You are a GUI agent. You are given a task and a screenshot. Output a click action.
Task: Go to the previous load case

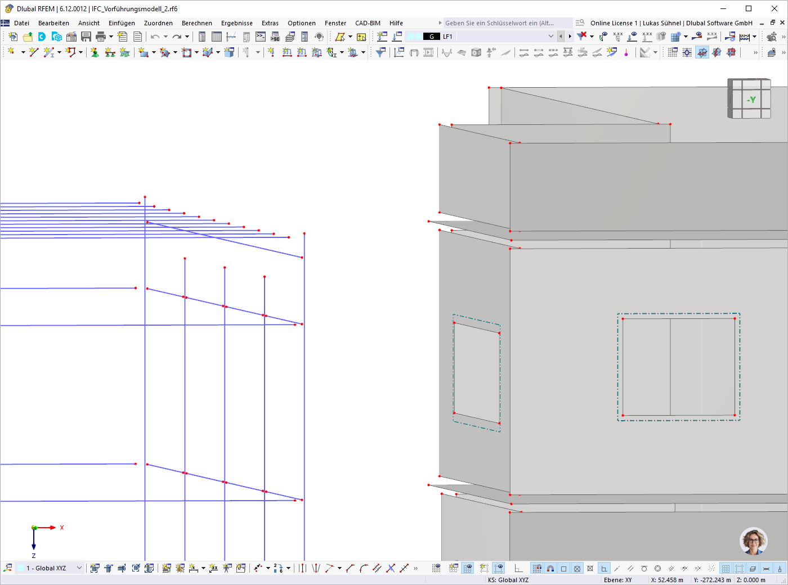(x=561, y=37)
